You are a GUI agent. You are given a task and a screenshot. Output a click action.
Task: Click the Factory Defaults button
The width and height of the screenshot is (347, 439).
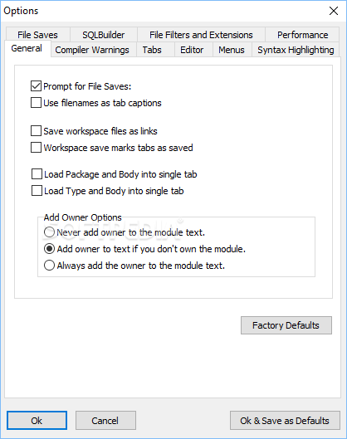(x=286, y=325)
